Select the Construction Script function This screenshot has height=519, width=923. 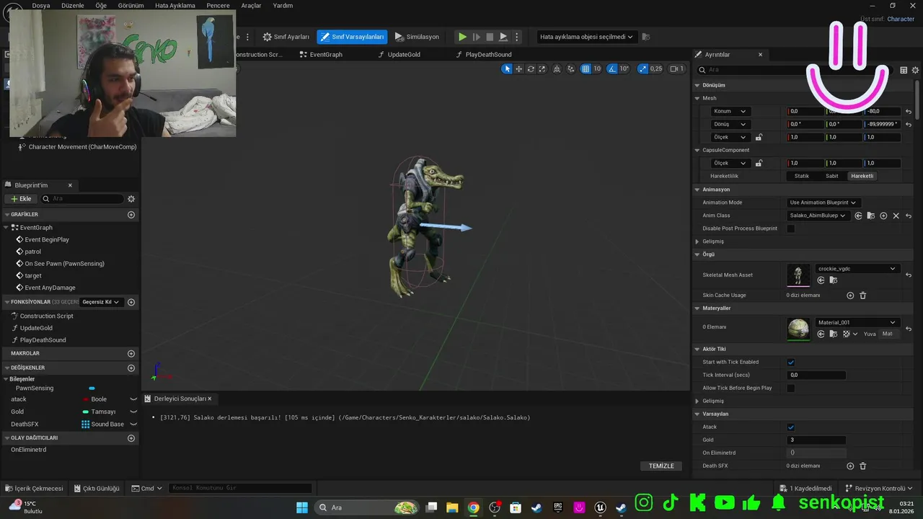coord(46,316)
